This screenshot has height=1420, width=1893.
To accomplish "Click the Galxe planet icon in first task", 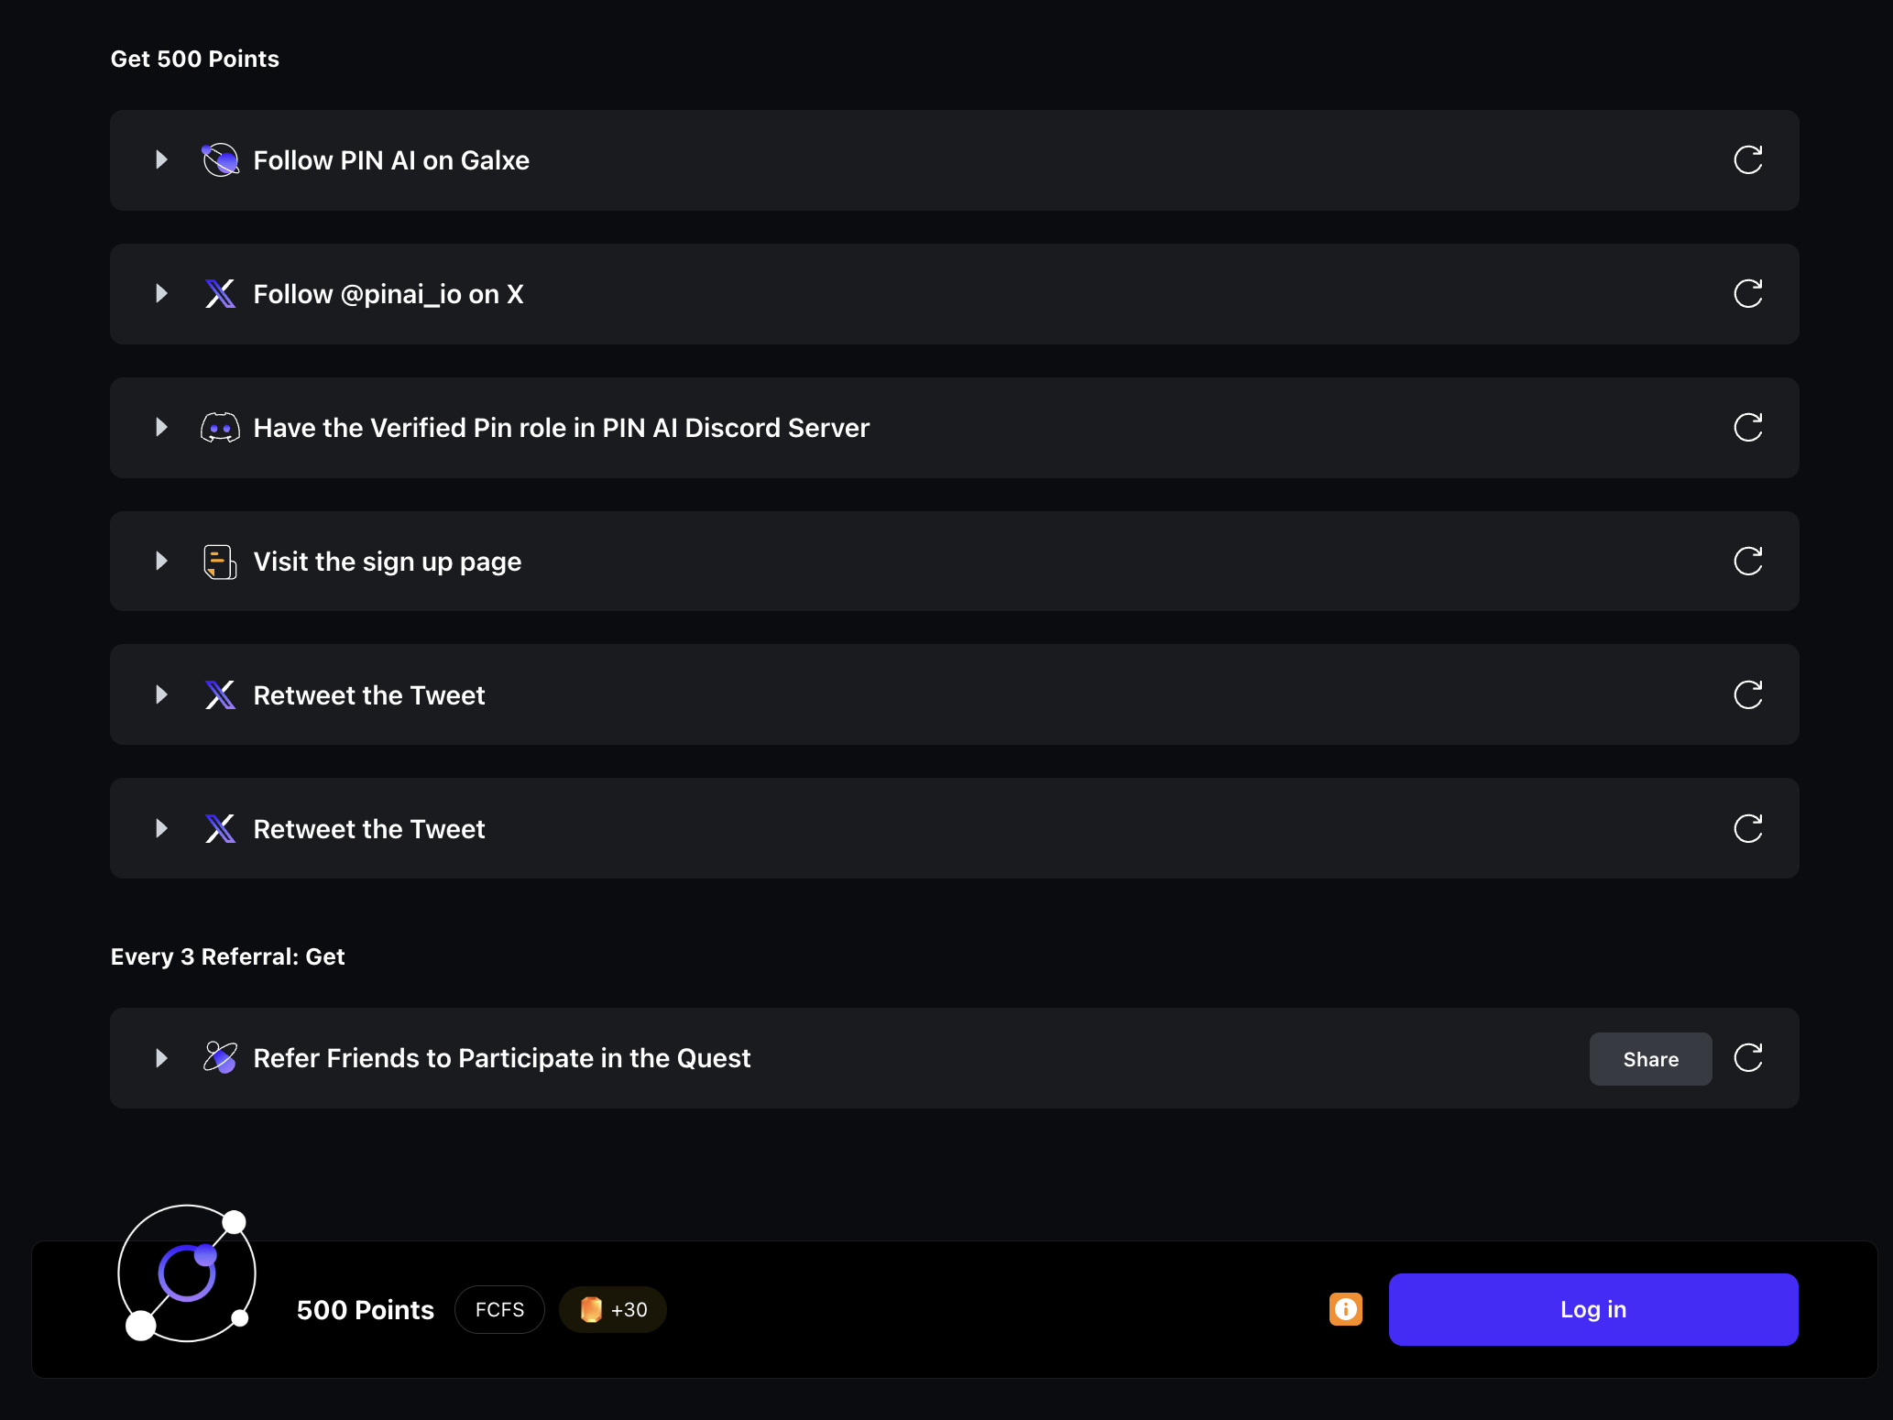I will pos(220,160).
